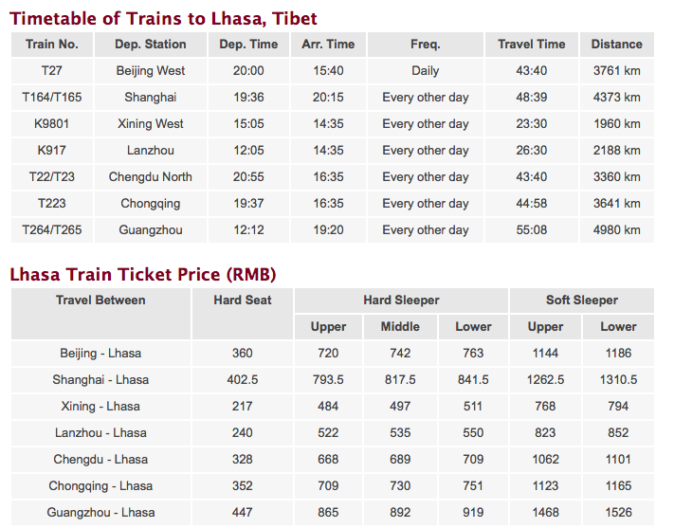This screenshot has height=528, width=674.
Task: Select the 'Soft Sleeper' header cell
Action: [581, 300]
